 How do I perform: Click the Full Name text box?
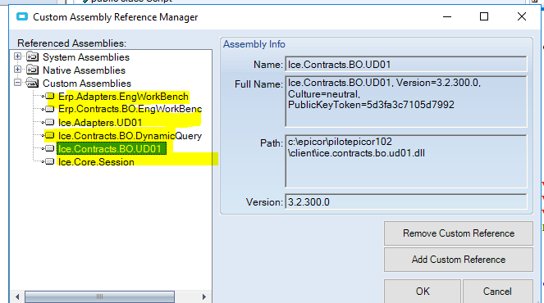click(x=406, y=102)
